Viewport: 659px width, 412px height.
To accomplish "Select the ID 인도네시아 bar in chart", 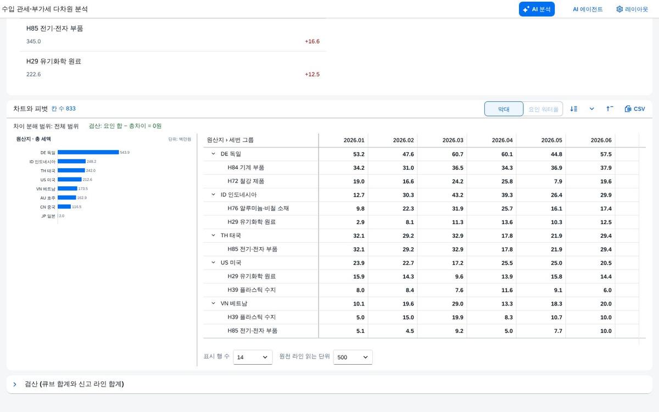I will [71, 162].
